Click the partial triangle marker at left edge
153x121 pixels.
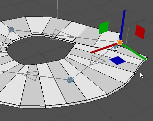(x=2, y=48)
